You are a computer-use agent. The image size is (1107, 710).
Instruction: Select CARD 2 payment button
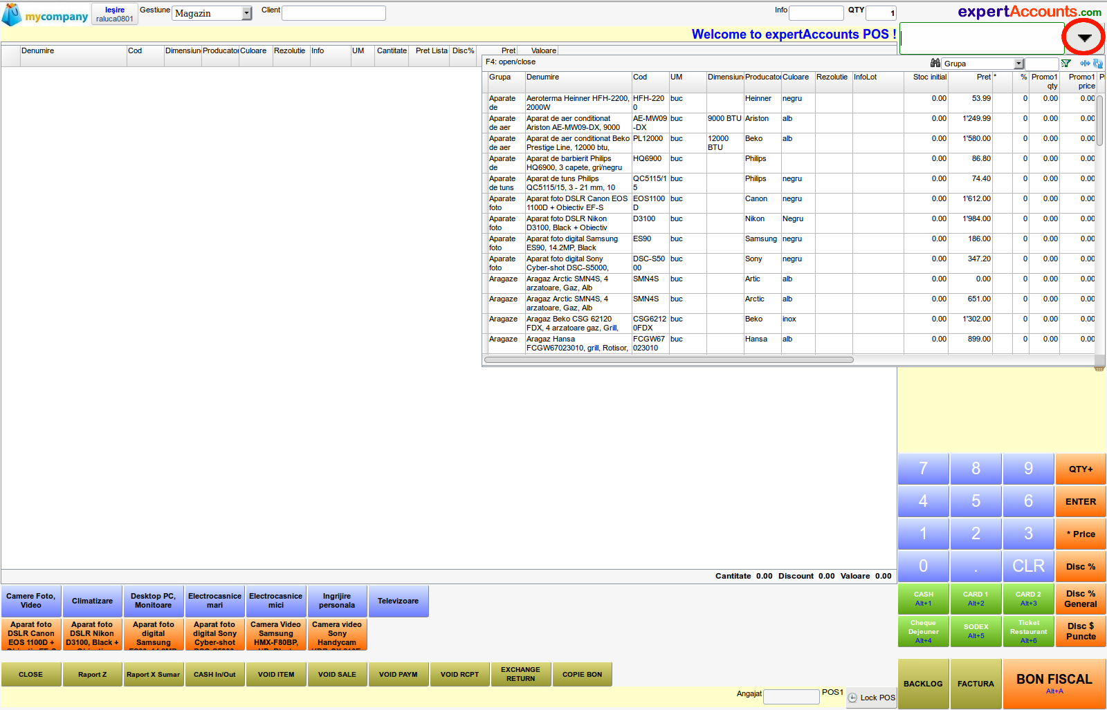click(1028, 599)
